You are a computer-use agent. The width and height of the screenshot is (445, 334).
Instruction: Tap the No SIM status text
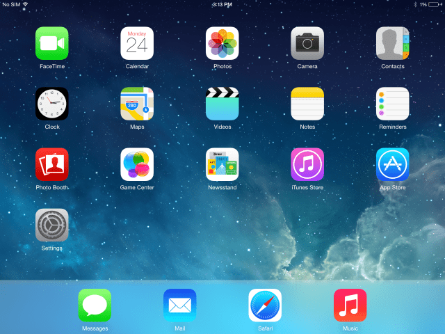coord(11,5)
